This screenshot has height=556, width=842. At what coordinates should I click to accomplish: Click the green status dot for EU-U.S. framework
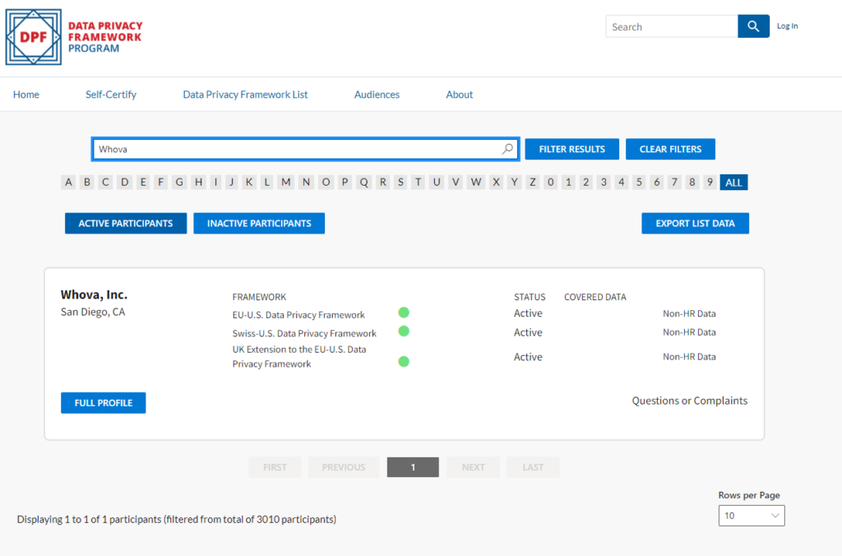point(404,313)
